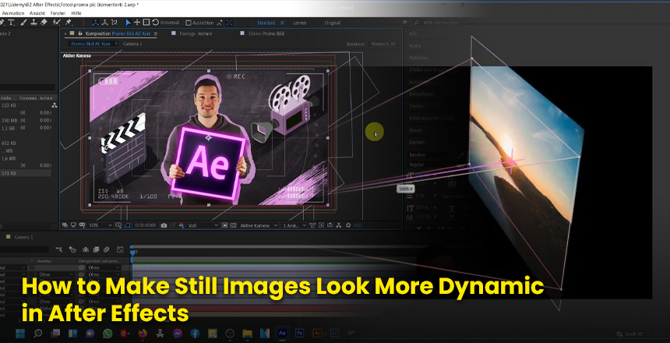Viewport: 670px width, 343px height.
Task: Click the Draft 3D icon in timeline
Action: point(72,249)
